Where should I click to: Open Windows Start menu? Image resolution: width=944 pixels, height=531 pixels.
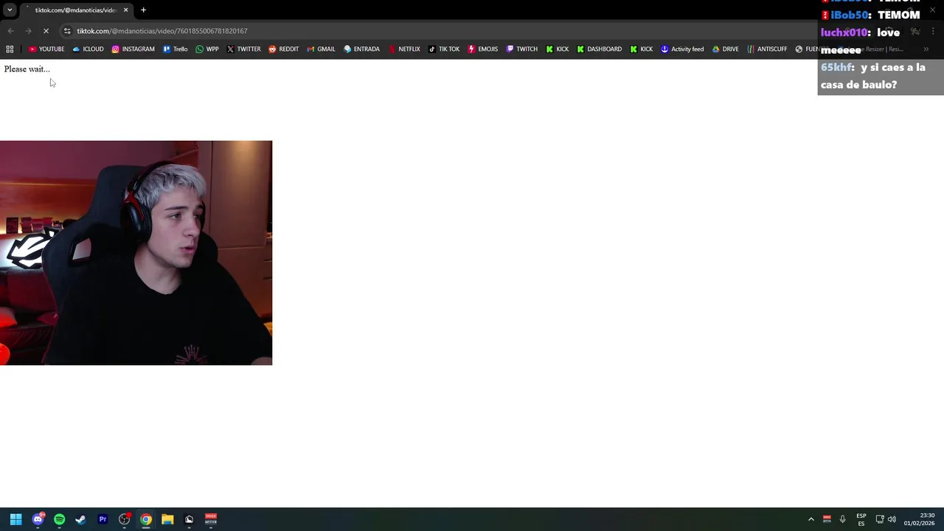pos(16,519)
